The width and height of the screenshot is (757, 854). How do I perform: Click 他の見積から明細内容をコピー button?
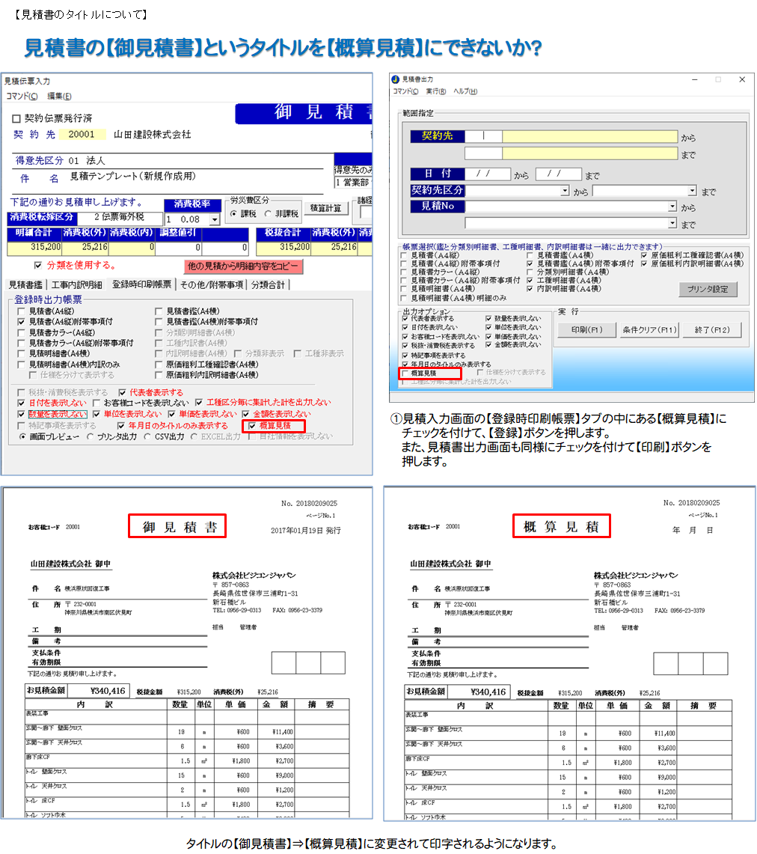[x=244, y=266]
